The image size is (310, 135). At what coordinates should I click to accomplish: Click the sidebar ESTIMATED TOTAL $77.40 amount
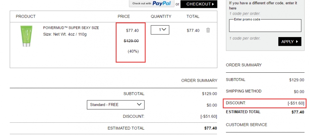298,112
